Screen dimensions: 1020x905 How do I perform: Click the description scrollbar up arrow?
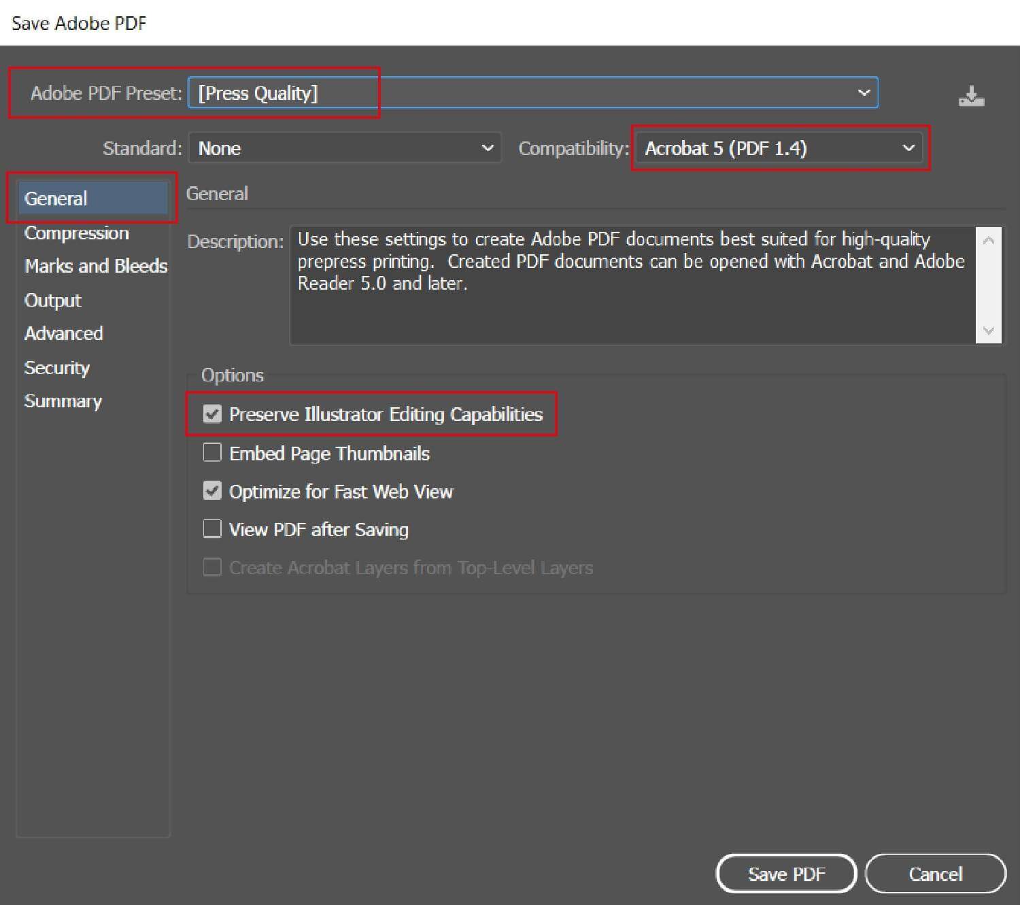(989, 240)
